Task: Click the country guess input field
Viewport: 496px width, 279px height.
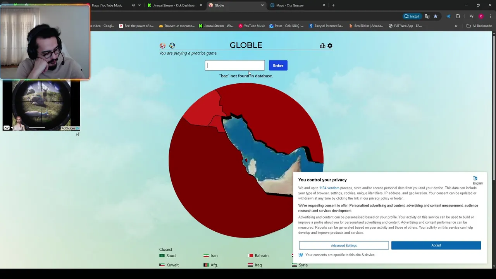Action: pyautogui.click(x=235, y=65)
